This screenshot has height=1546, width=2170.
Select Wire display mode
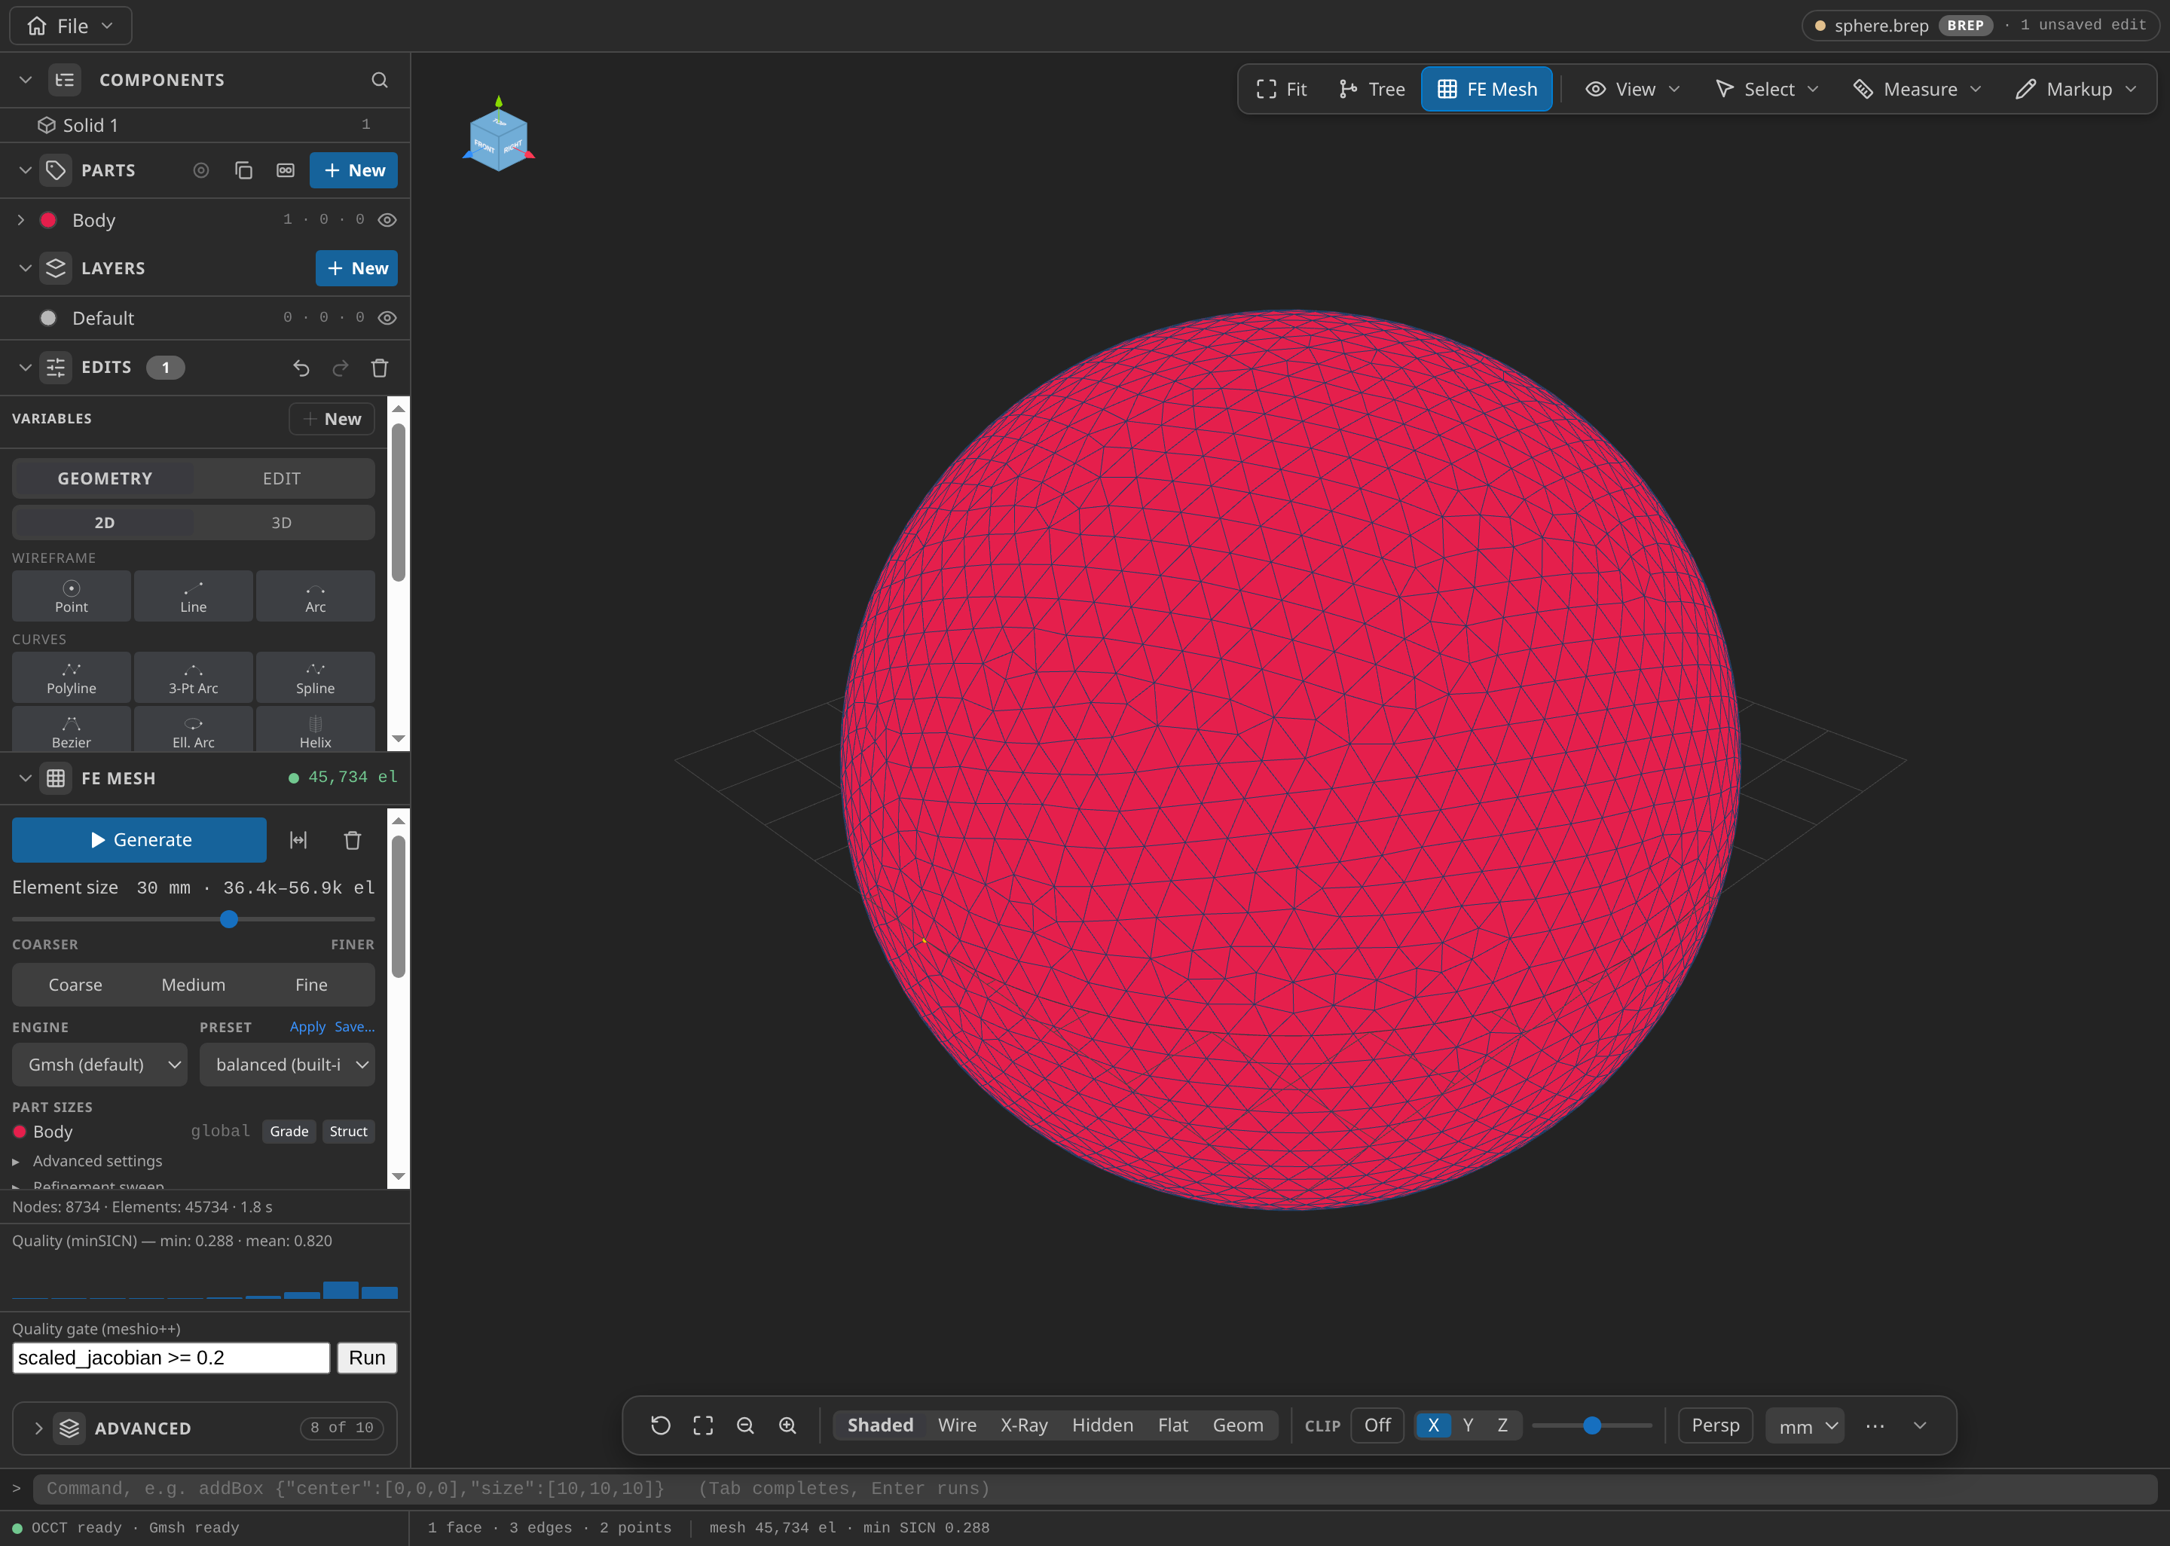pos(956,1425)
